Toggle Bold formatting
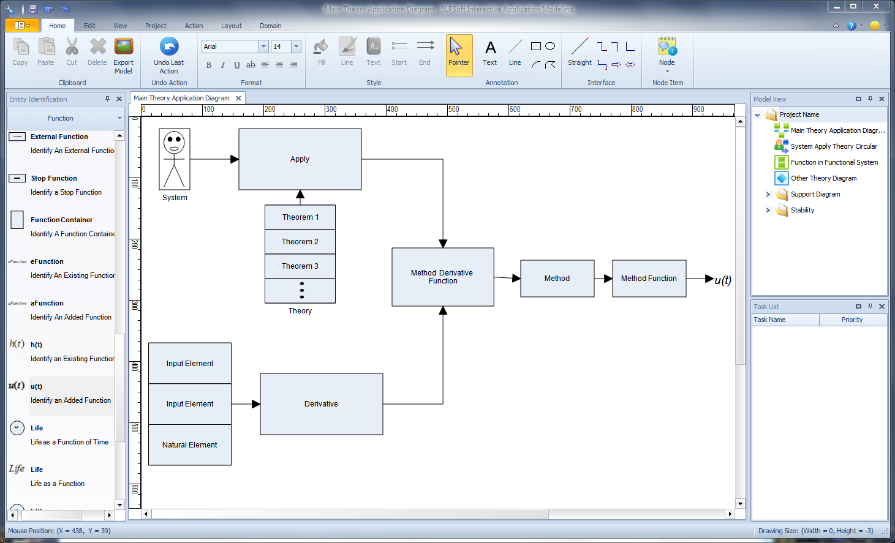 [209, 65]
